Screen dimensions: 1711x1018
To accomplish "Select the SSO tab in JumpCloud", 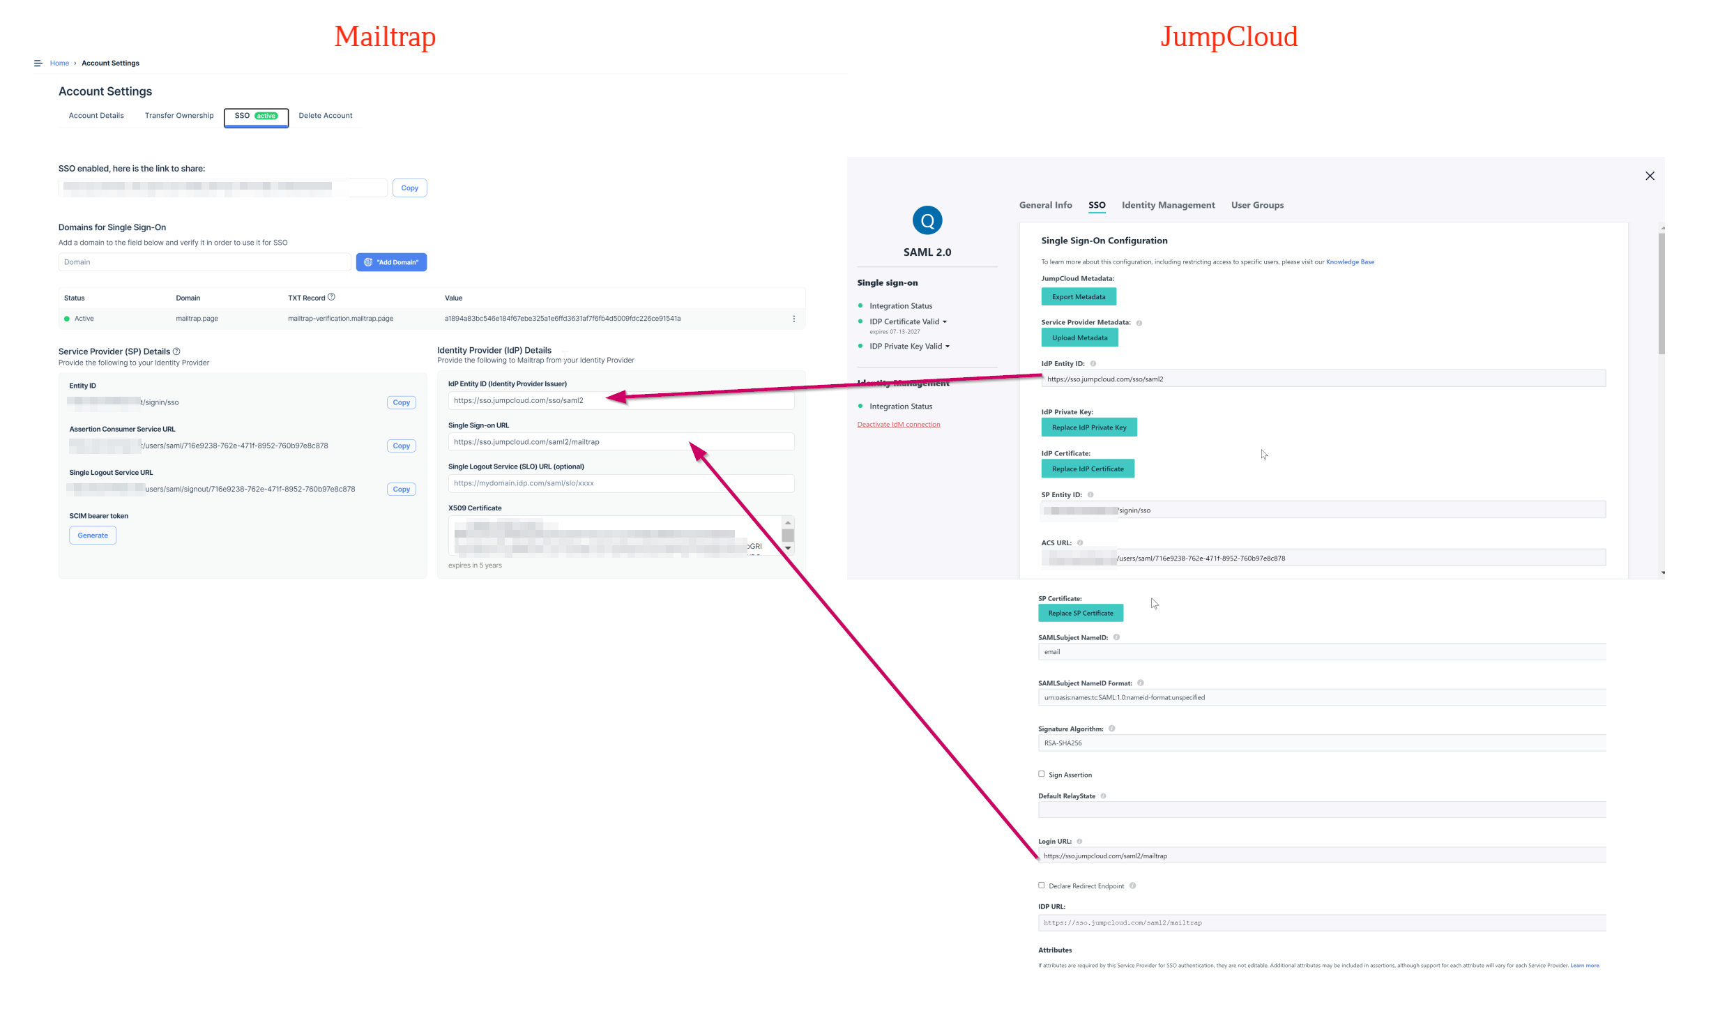I will (1097, 205).
